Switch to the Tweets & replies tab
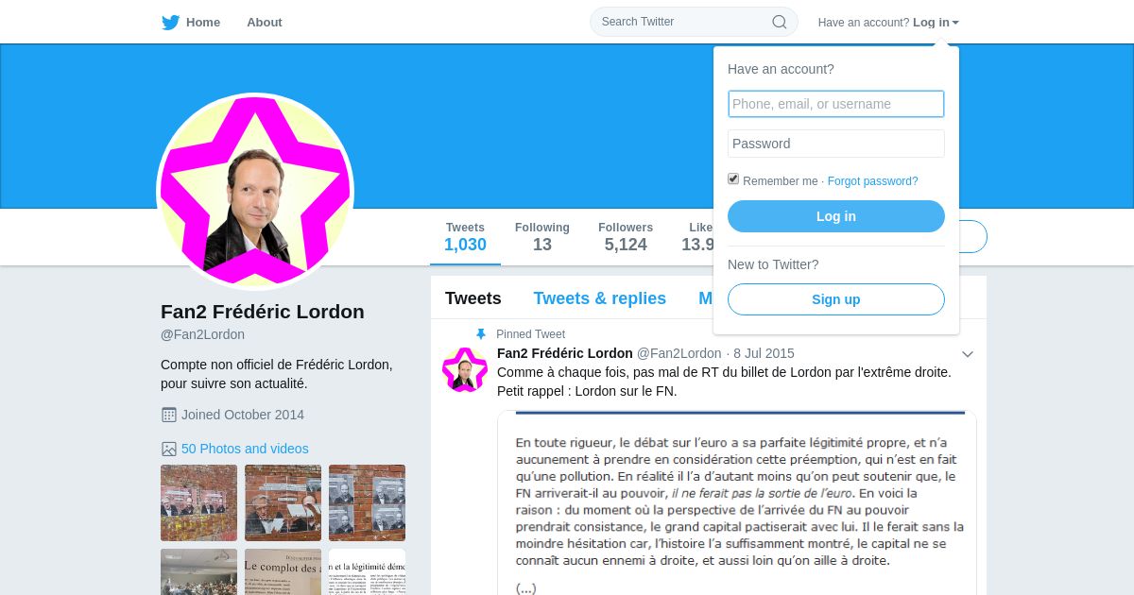1134x595 pixels. pos(599,298)
